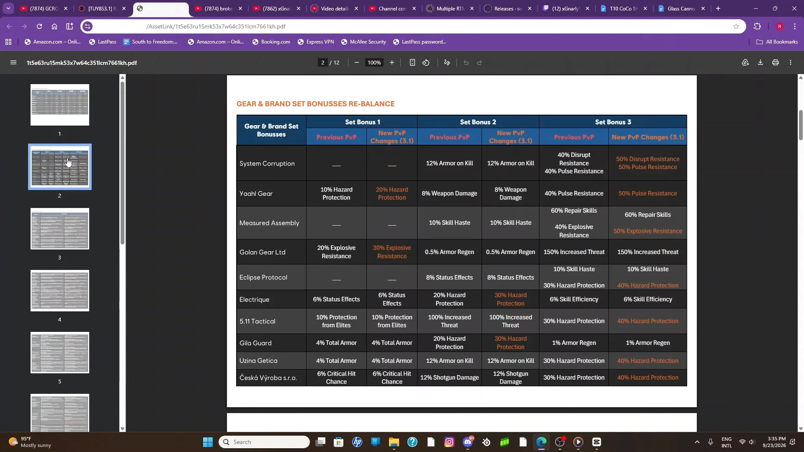
Task: Download the PDF file
Action: [x=760, y=63]
